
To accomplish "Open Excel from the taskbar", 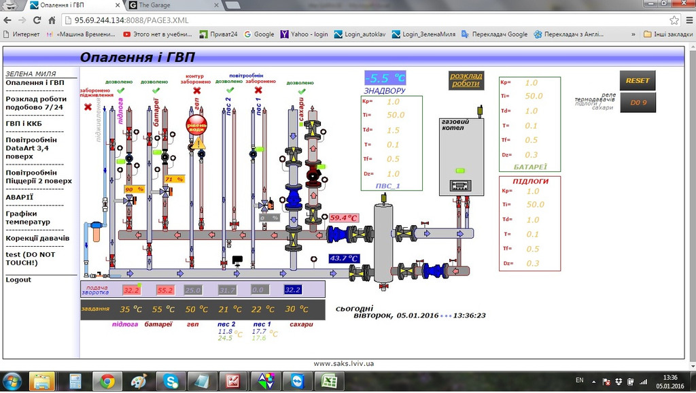I will (x=329, y=381).
